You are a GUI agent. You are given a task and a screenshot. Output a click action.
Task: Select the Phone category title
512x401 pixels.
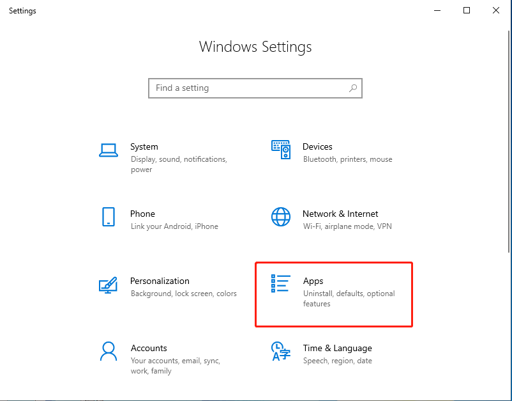coord(142,214)
